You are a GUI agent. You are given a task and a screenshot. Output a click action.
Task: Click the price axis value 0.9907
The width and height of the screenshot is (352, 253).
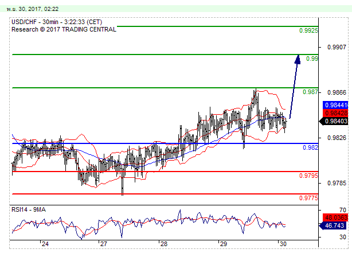(x=337, y=47)
